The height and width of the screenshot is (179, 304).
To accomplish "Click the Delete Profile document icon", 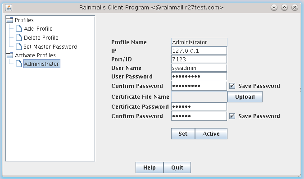I will pos(18,37).
